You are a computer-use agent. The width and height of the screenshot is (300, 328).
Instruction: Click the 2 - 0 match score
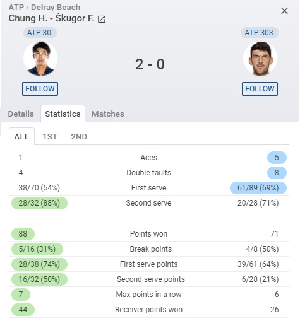click(x=150, y=64)
